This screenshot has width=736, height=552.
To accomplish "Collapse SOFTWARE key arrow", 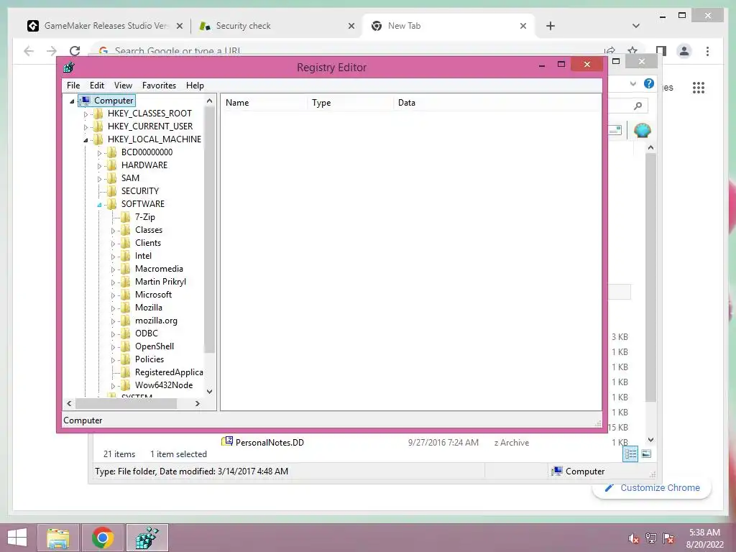I will (x=99, y=205).
